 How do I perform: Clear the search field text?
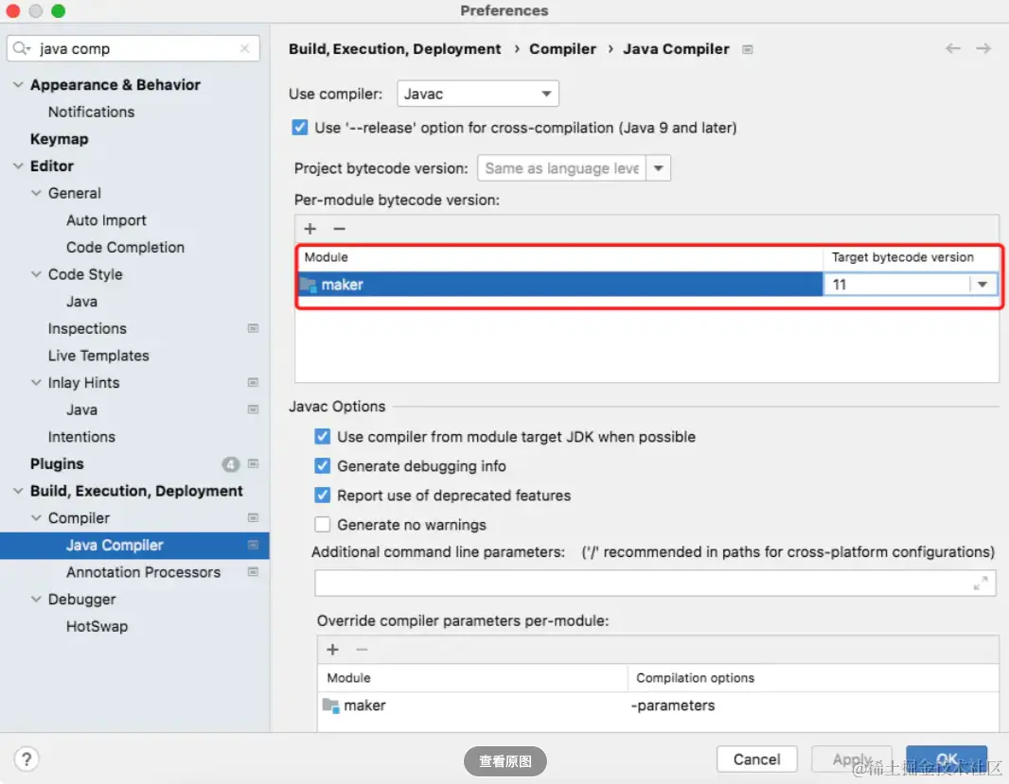point(245,49)
